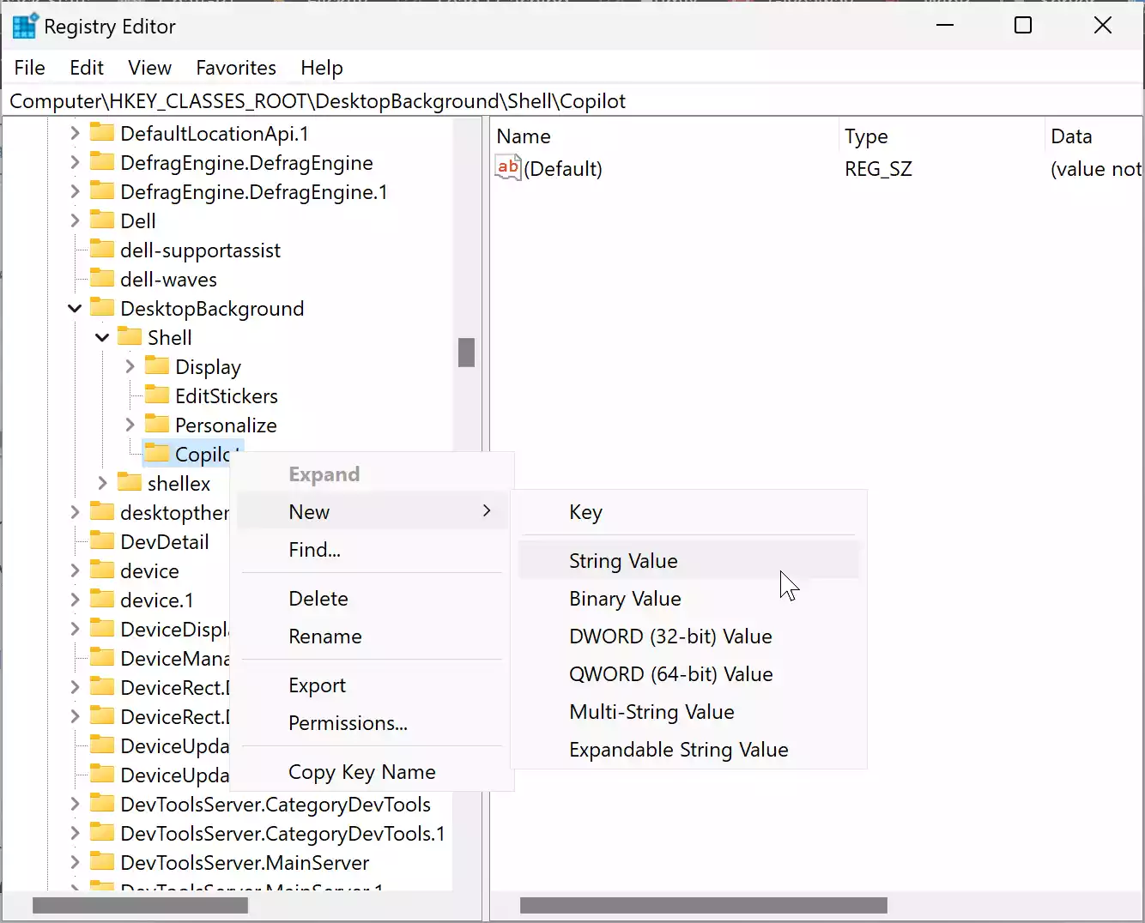This screenshot has width=1145, height=923.
Task: Expand the DevToolsServer.MainServer key
Action: 75,862
